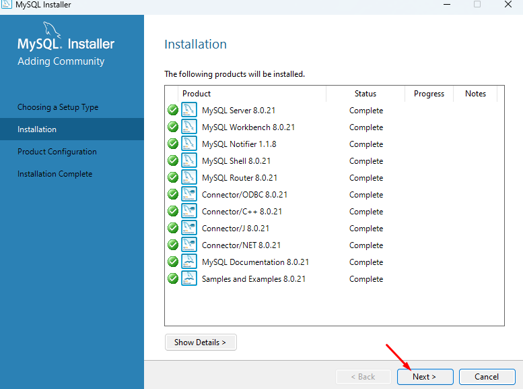Go to Choosing a Setup Type step
This screenshot has height=389, width=523.
pyautogui.click(x=58, y=107)
